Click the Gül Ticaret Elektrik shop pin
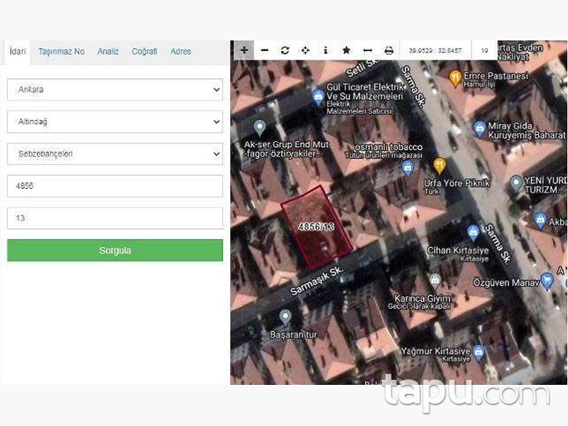This screenshot has height=426, width=568. (x=318, y=97)
